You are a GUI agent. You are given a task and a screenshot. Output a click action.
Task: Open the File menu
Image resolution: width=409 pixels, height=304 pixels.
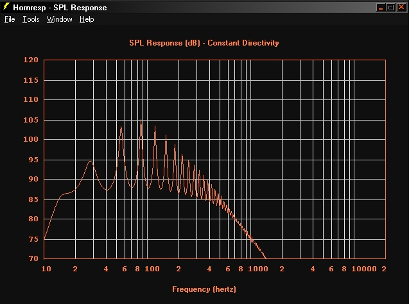10,19
